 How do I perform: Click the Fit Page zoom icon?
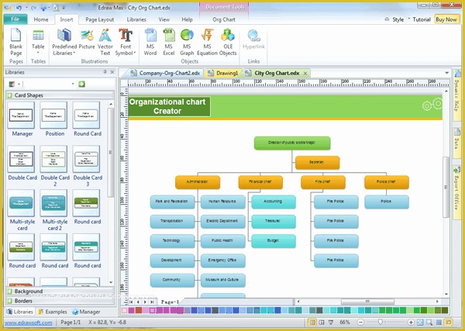(420, 322)
